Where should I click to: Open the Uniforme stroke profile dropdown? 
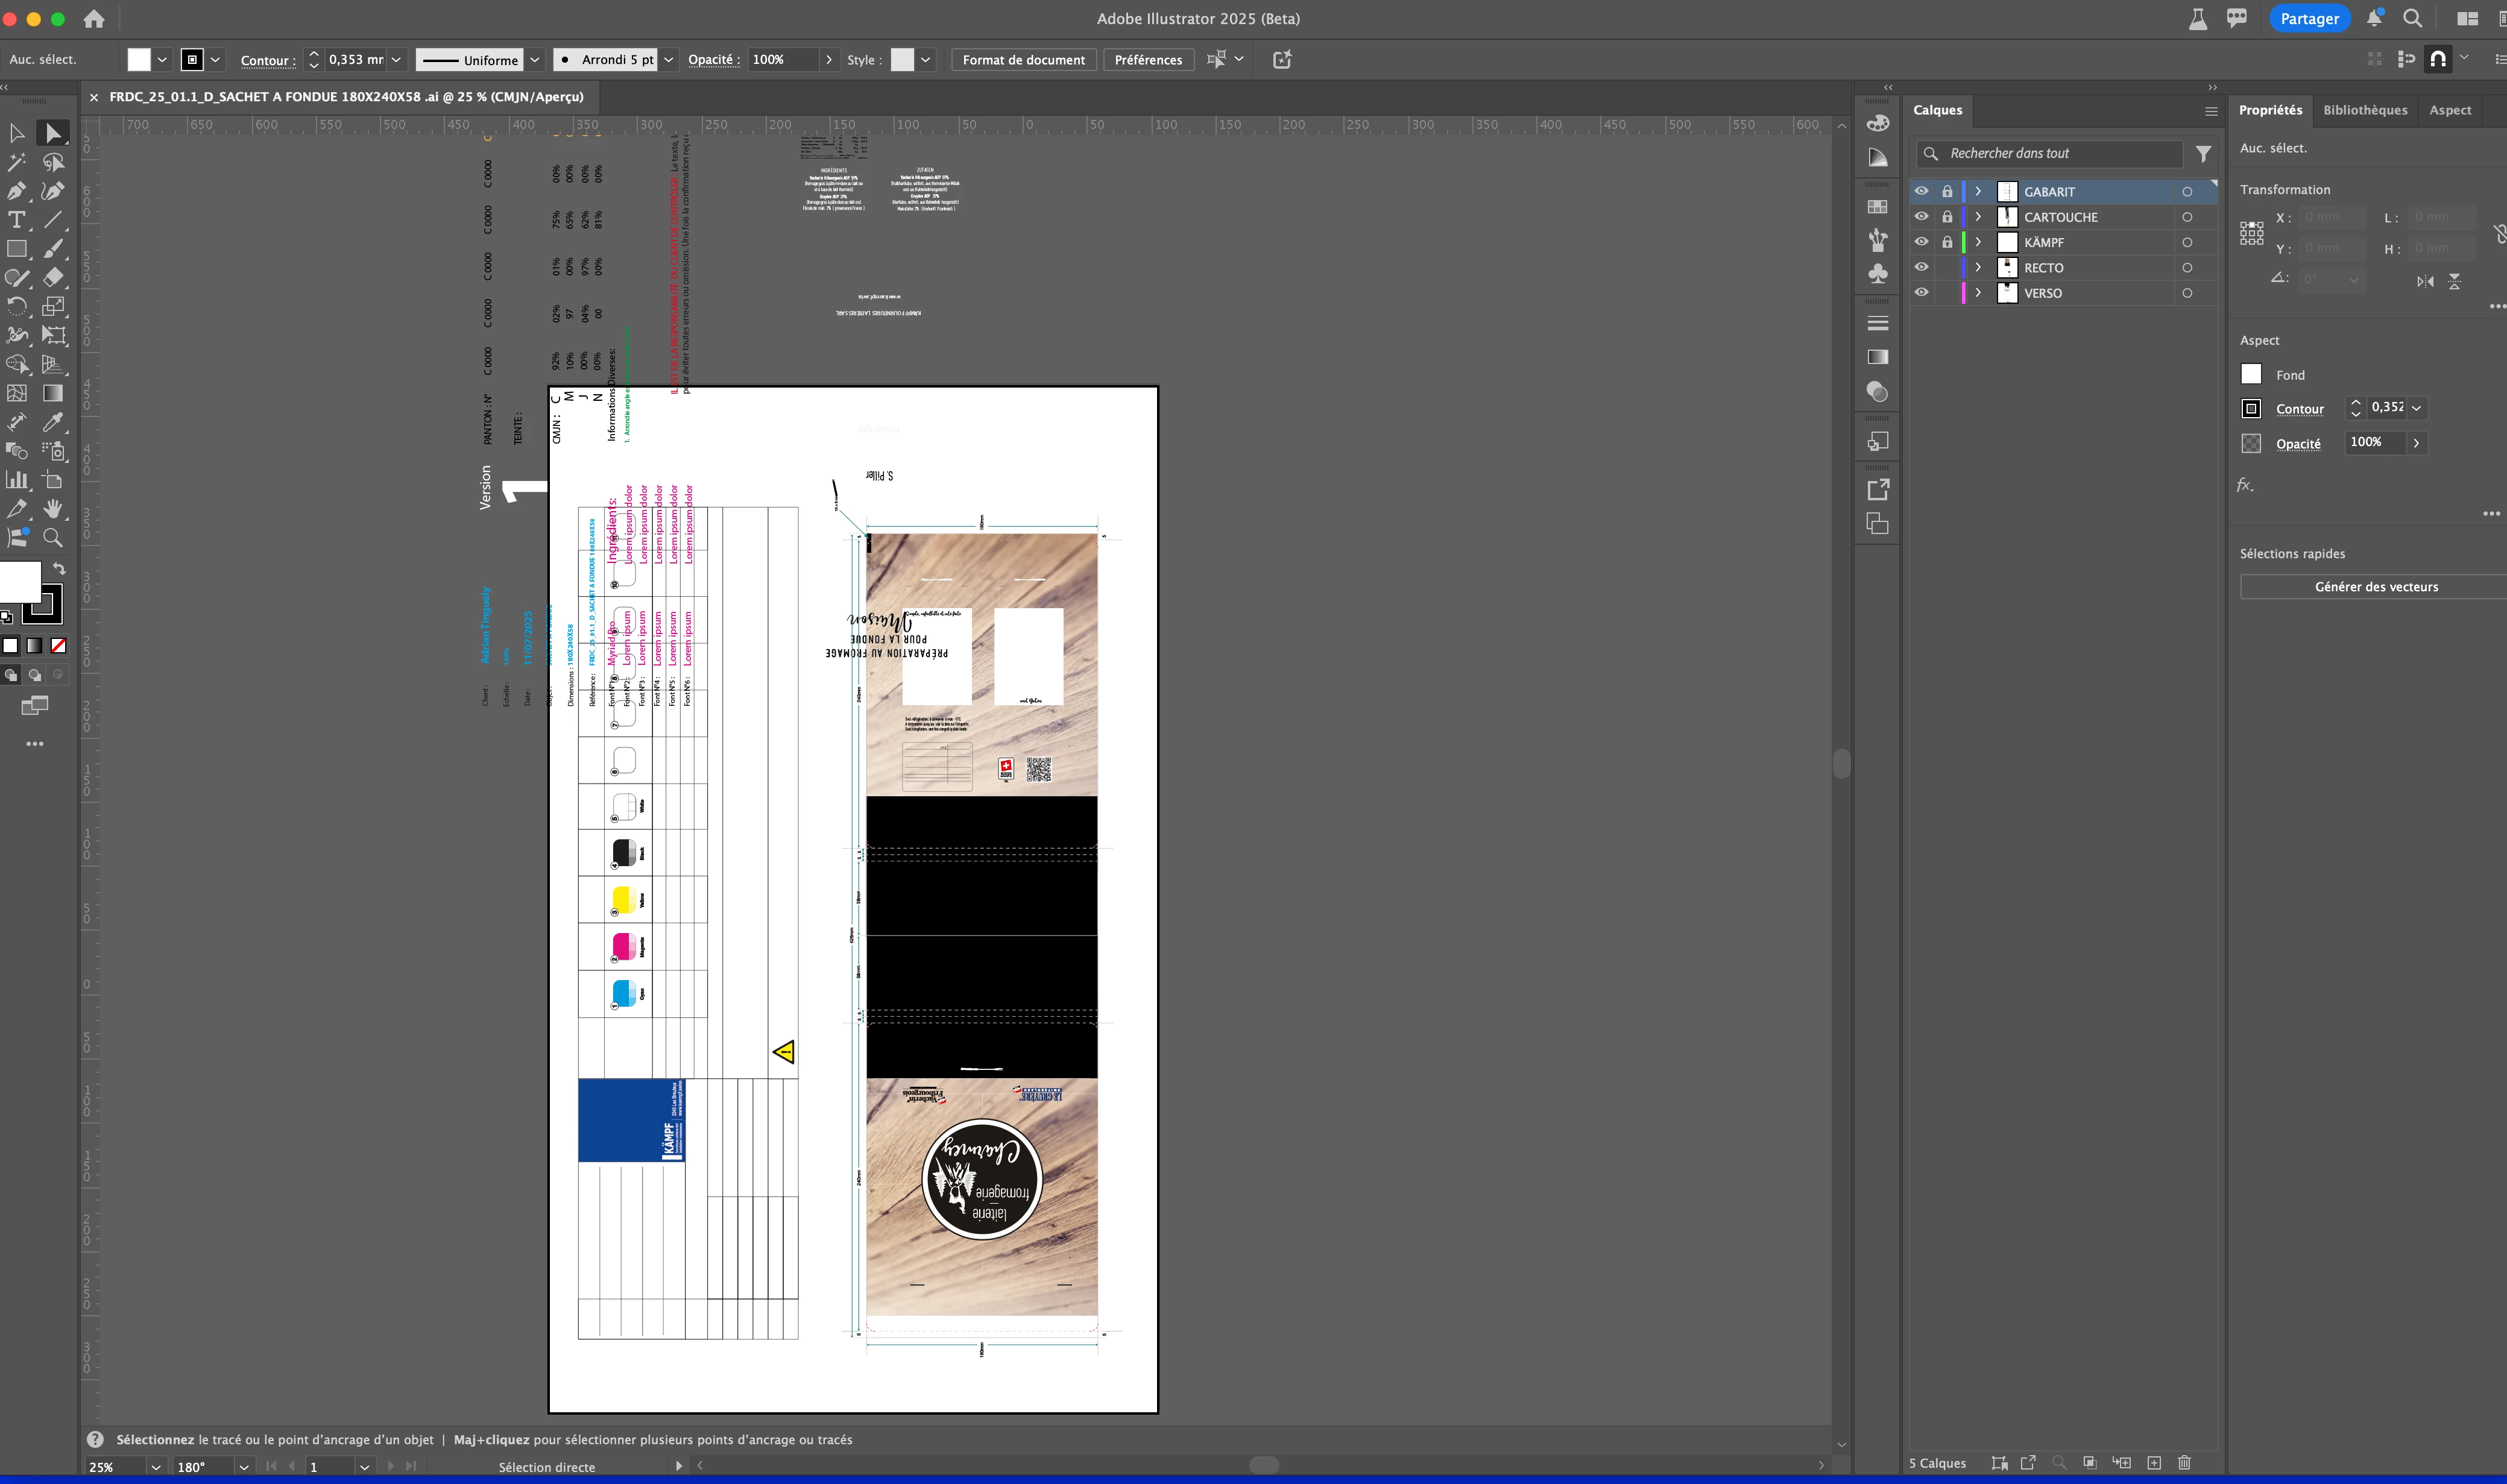coord(535,60)
